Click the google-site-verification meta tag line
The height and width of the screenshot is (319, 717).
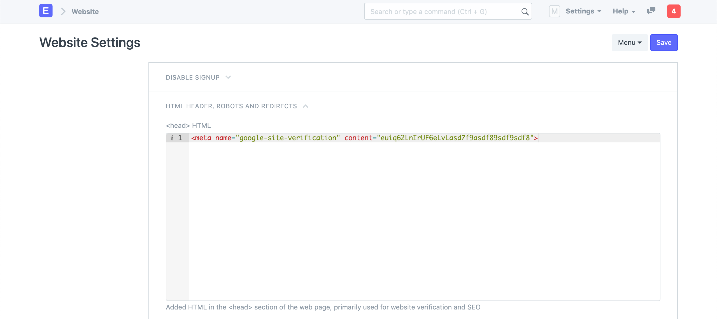pos(364,138)
